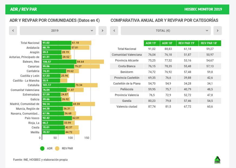Click previous arrow beside TOTAL (€) selector
The width and height of the screenshot is (236, 168).
pyautogui.click(x=114, y=31)
